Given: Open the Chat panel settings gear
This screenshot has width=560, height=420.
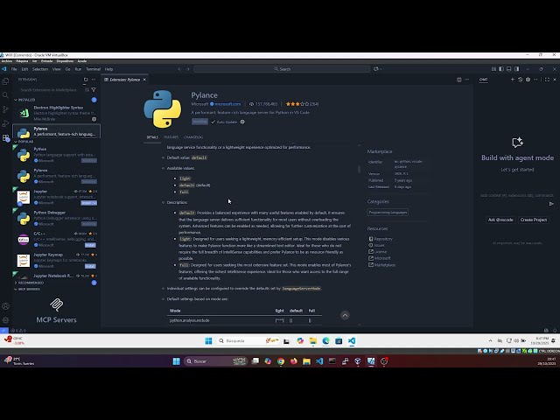Looking at the screenshot, I should coord(528,80).
